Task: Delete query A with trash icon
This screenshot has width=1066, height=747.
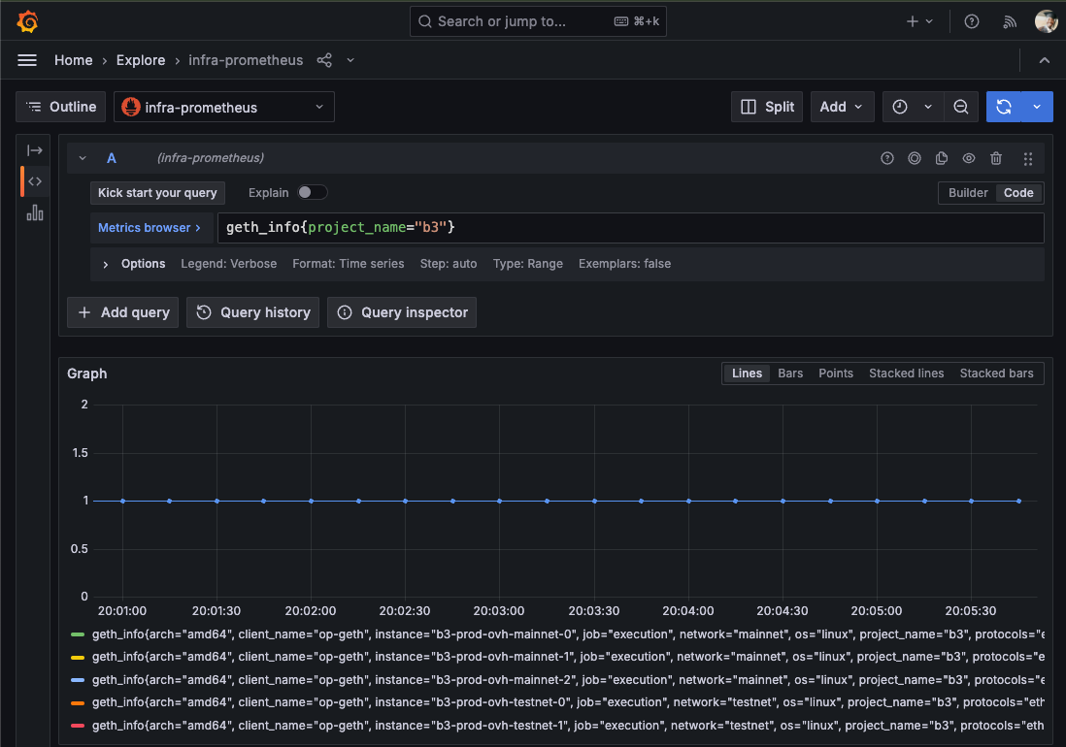Action: click(996, 158)
